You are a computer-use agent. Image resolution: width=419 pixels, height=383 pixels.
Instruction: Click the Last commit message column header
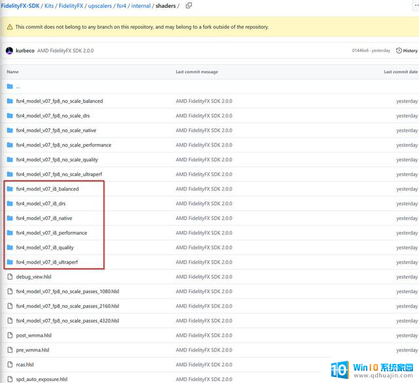click(x=197, y=71)
